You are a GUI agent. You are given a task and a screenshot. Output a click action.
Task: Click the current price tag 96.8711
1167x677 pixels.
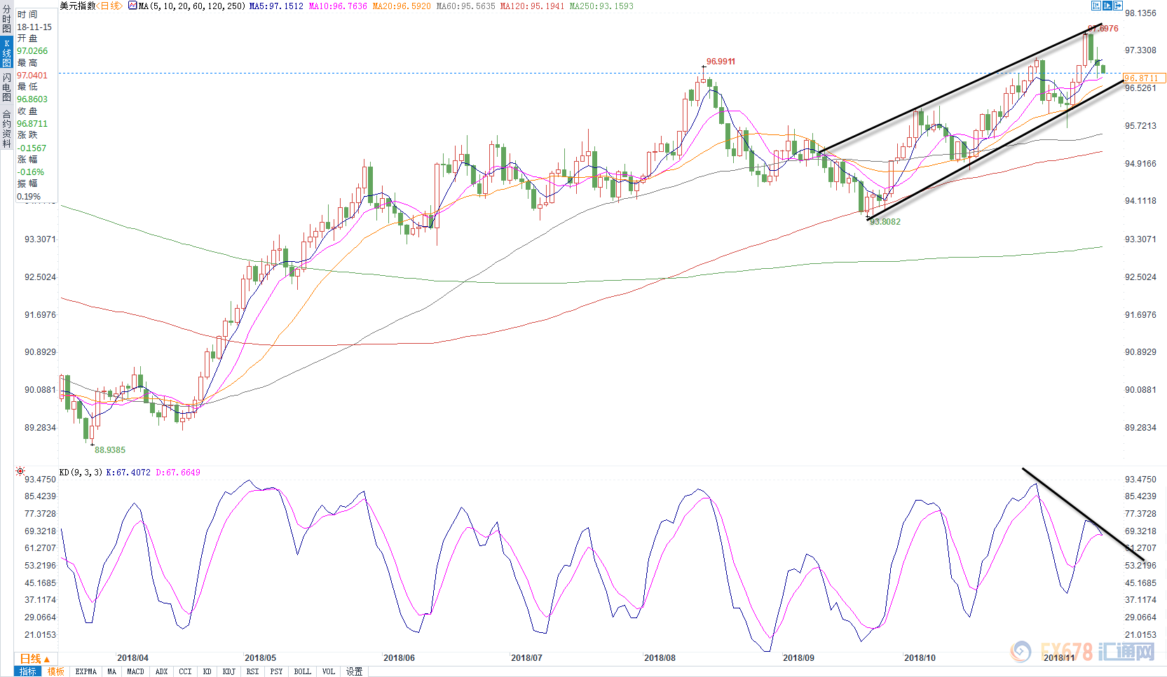click(1143, 78)
